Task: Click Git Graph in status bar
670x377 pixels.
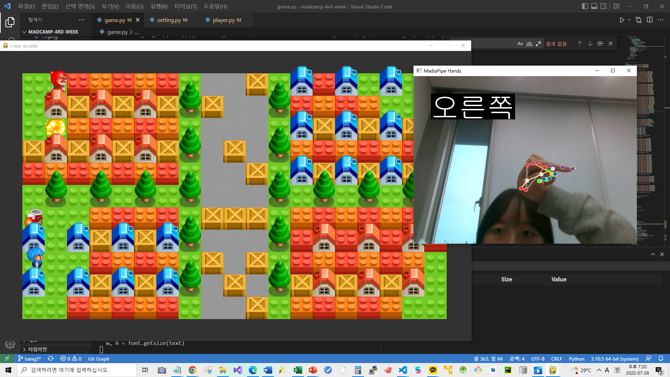Action: click(98, 358)
